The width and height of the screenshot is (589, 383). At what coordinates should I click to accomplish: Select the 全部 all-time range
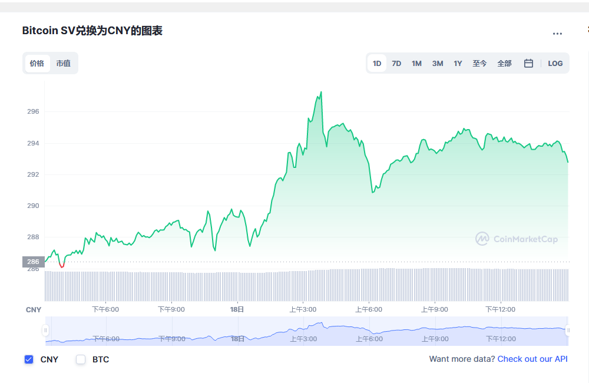point(504,63)
